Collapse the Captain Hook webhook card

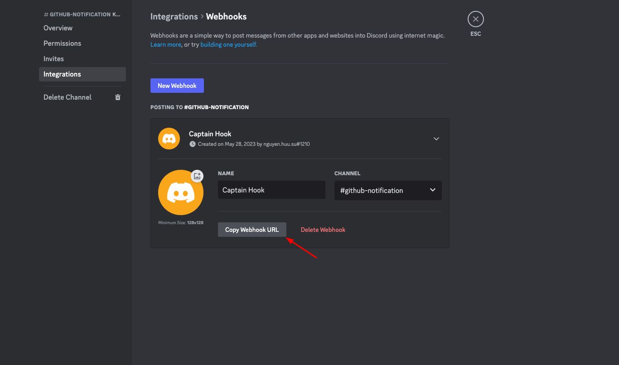(436, 139)
